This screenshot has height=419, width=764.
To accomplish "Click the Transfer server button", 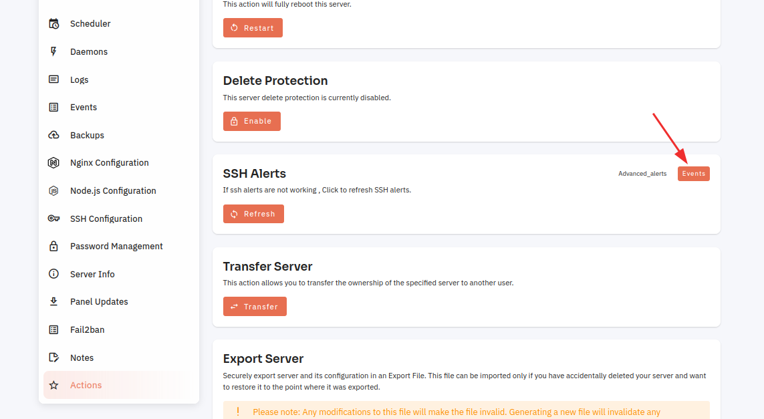I will click(255, 307).
